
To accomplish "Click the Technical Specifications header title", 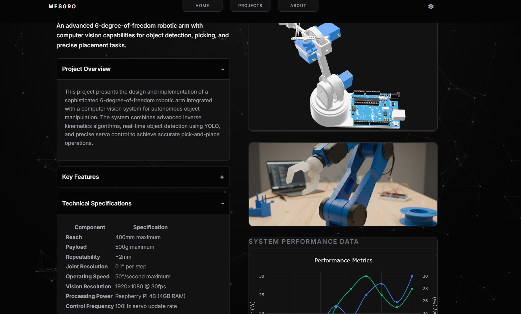I will pyautogui.click(x=97, y=203).
